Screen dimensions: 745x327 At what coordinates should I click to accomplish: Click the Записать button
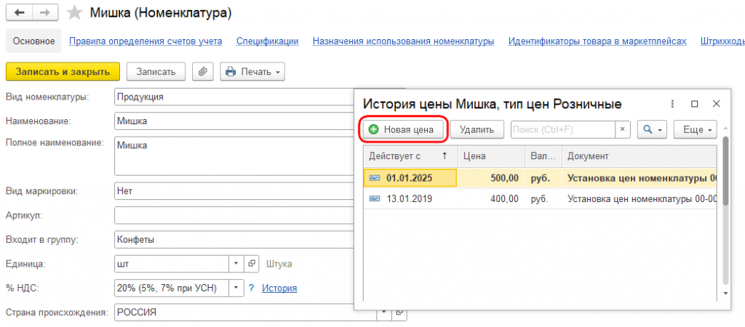click(156, 72)
